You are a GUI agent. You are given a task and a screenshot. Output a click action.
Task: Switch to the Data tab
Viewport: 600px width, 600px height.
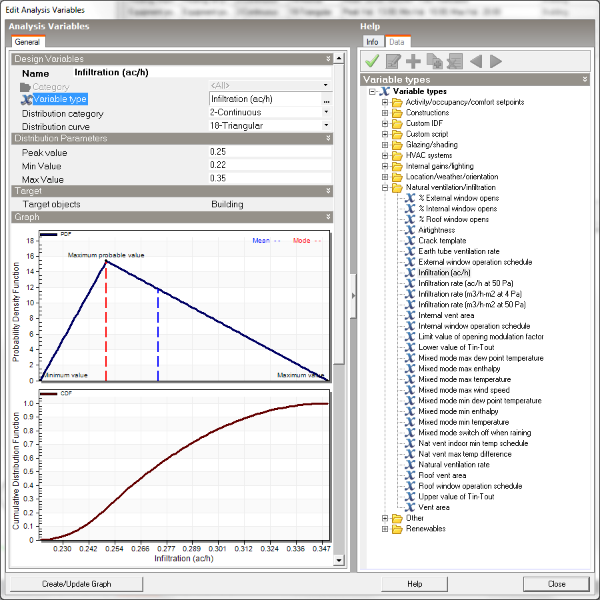click(397, 42)
